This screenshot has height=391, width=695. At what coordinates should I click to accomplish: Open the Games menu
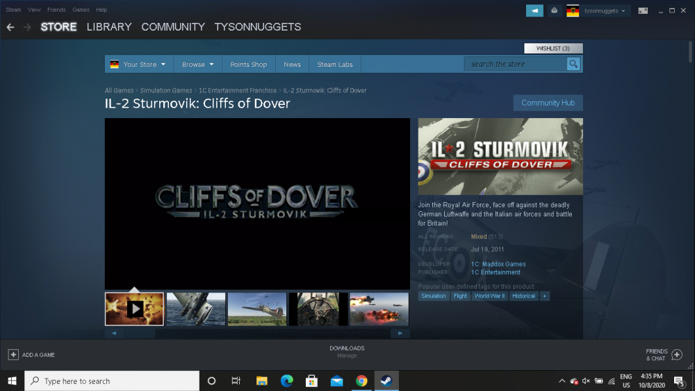click(81, 10)
